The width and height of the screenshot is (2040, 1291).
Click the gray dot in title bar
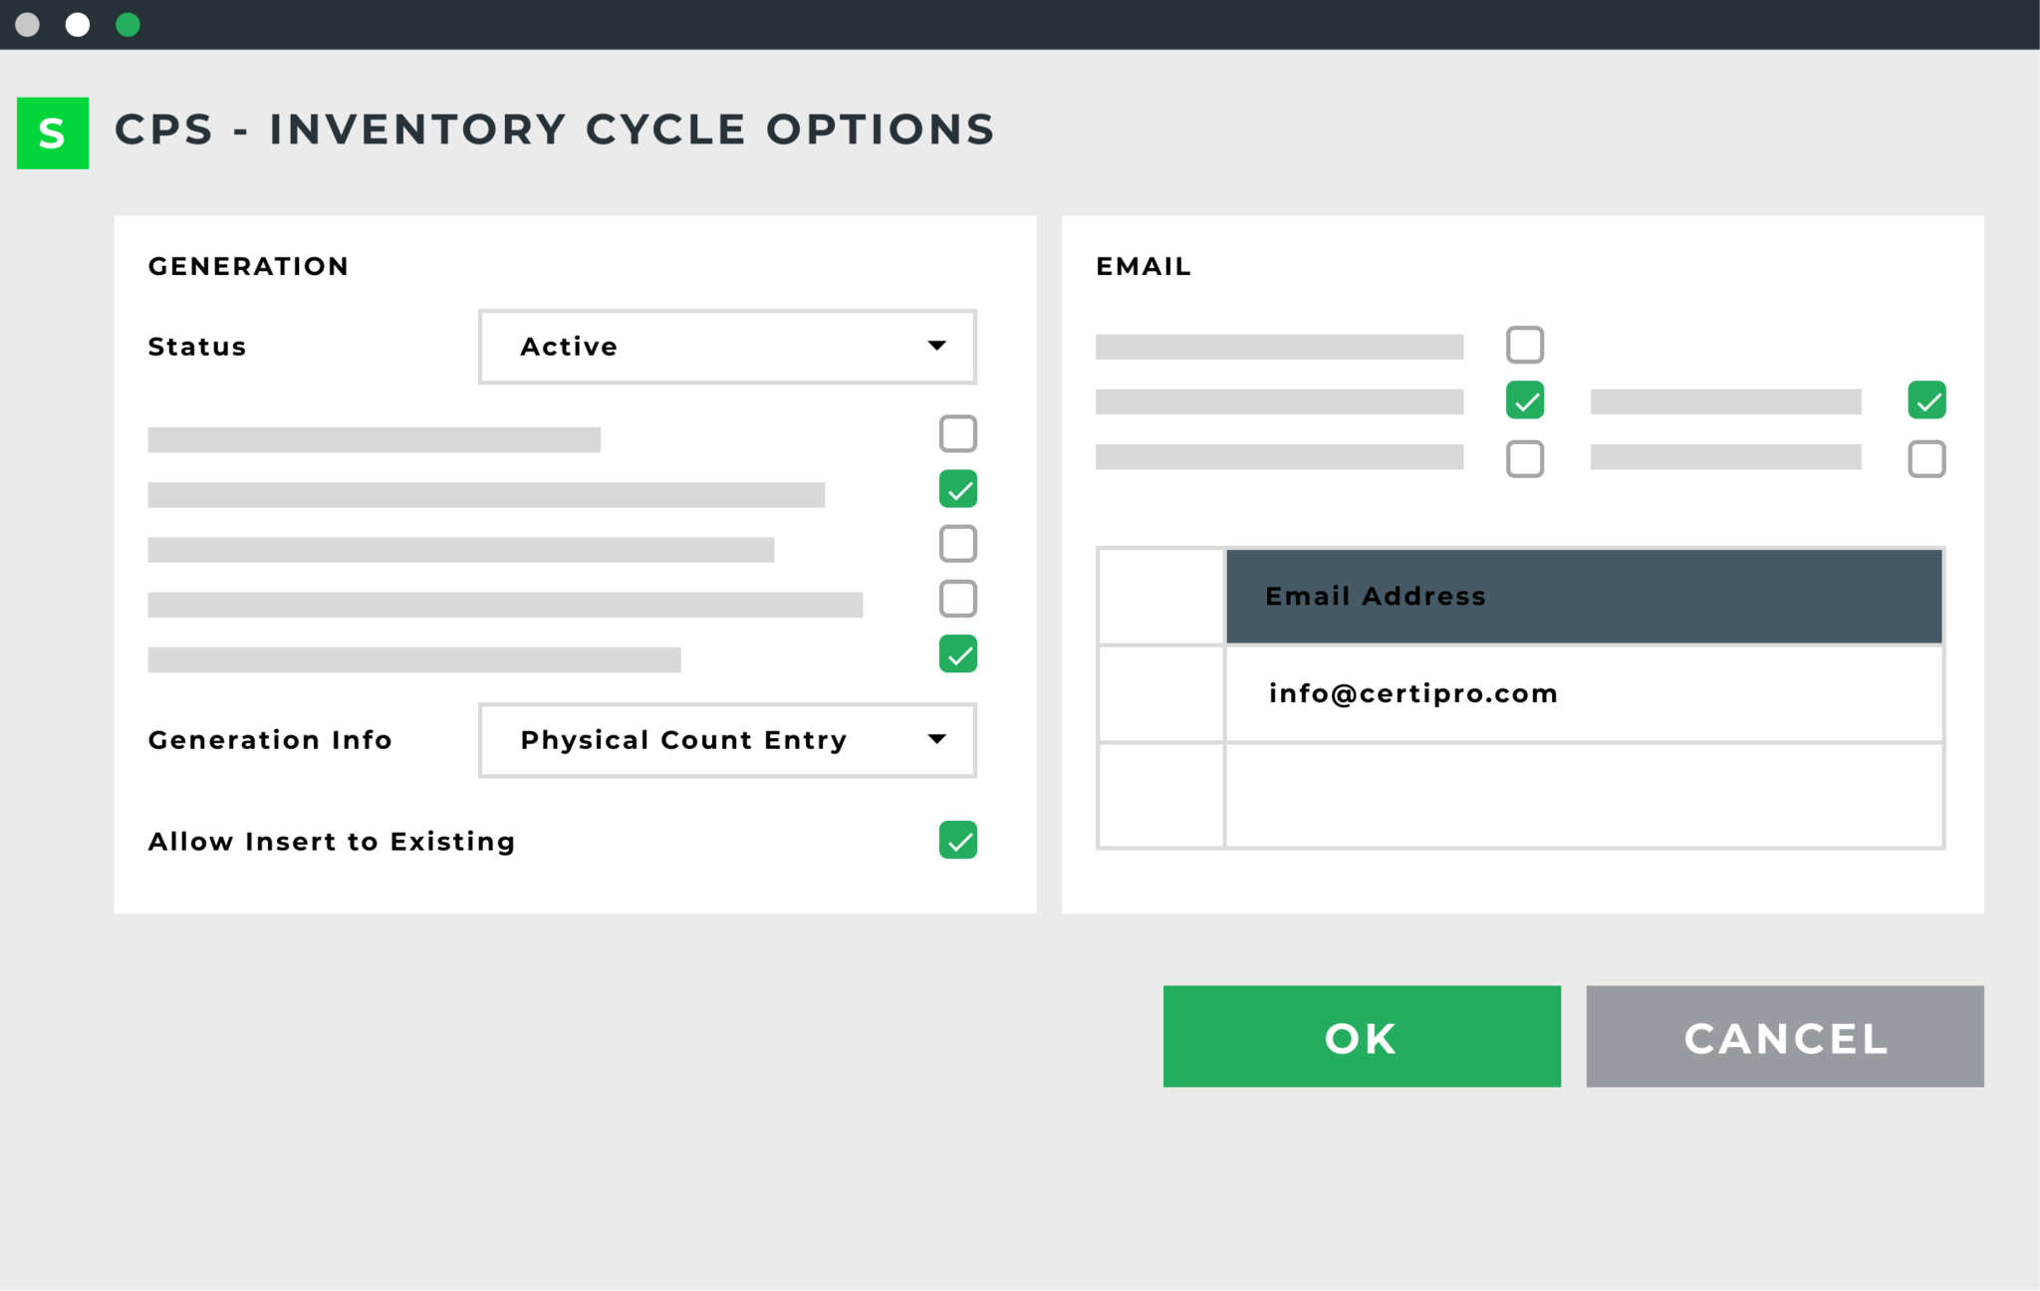[28, 25]
